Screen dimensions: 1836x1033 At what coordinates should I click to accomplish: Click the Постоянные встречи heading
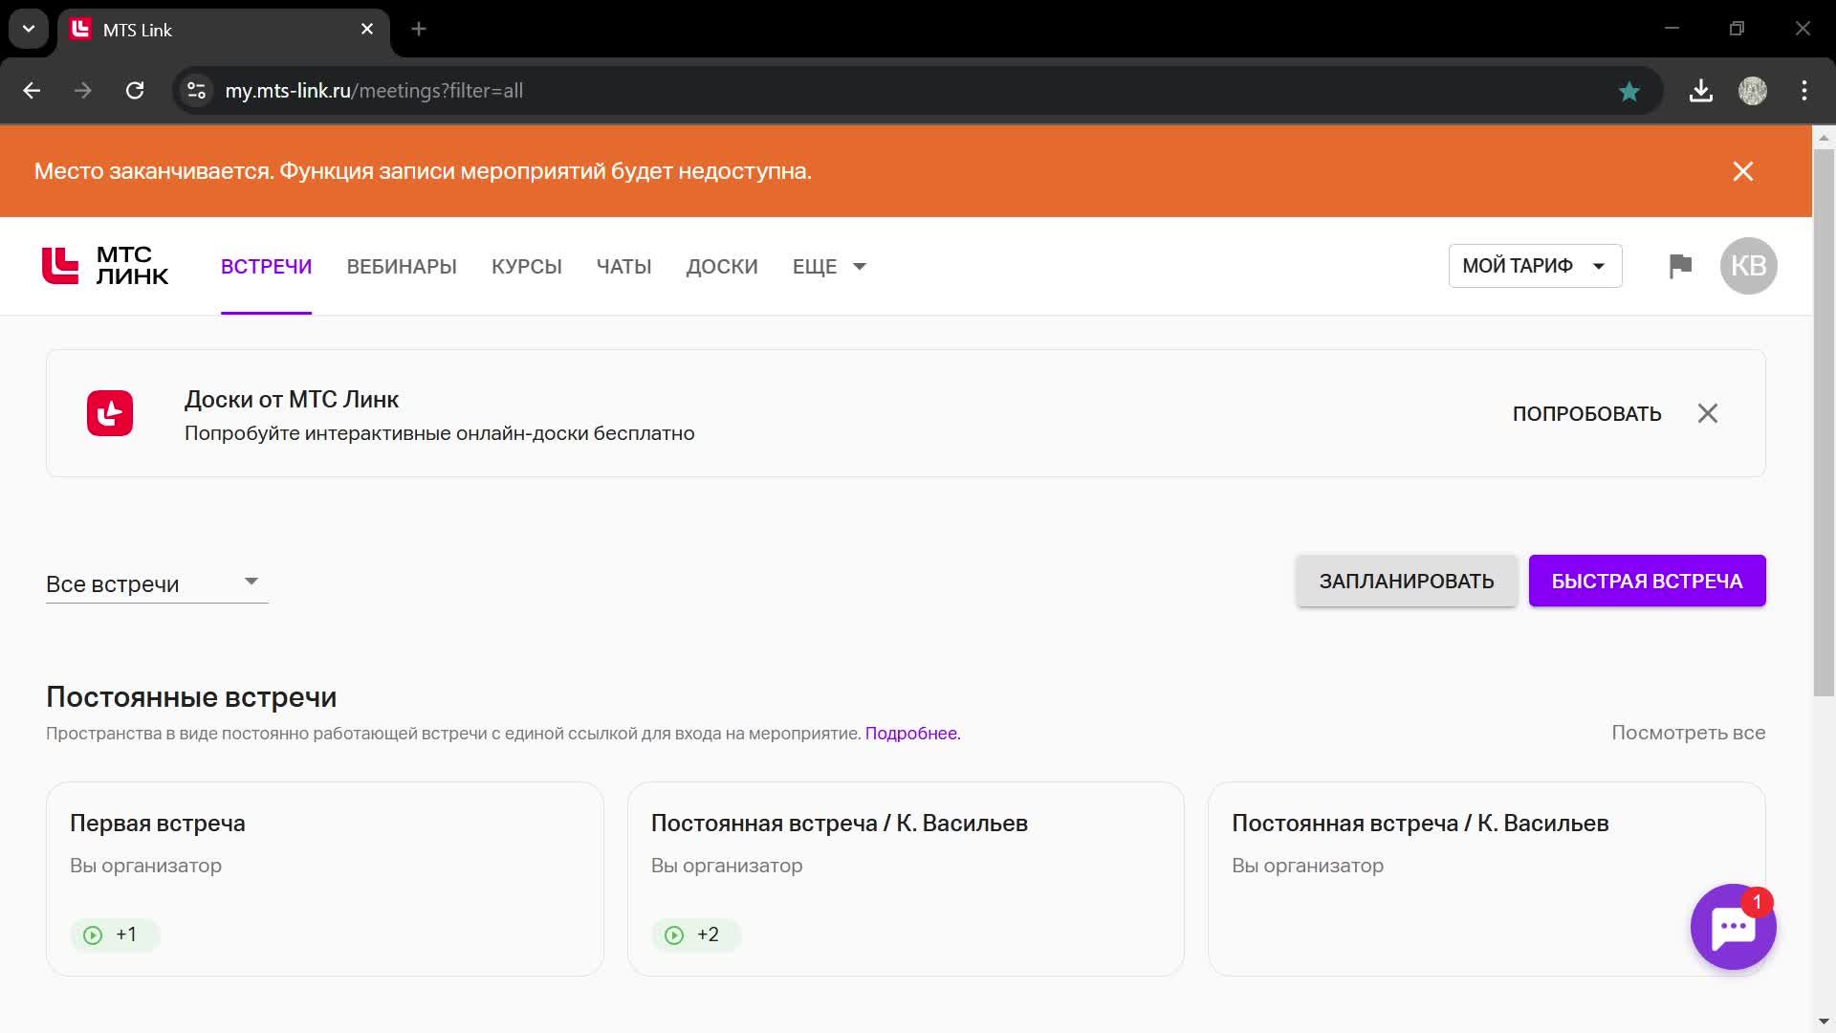point(191,697)
